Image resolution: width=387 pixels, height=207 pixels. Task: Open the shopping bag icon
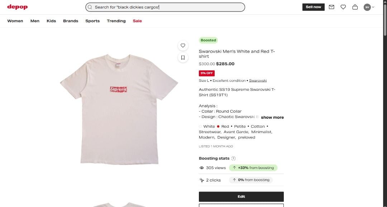355,7
